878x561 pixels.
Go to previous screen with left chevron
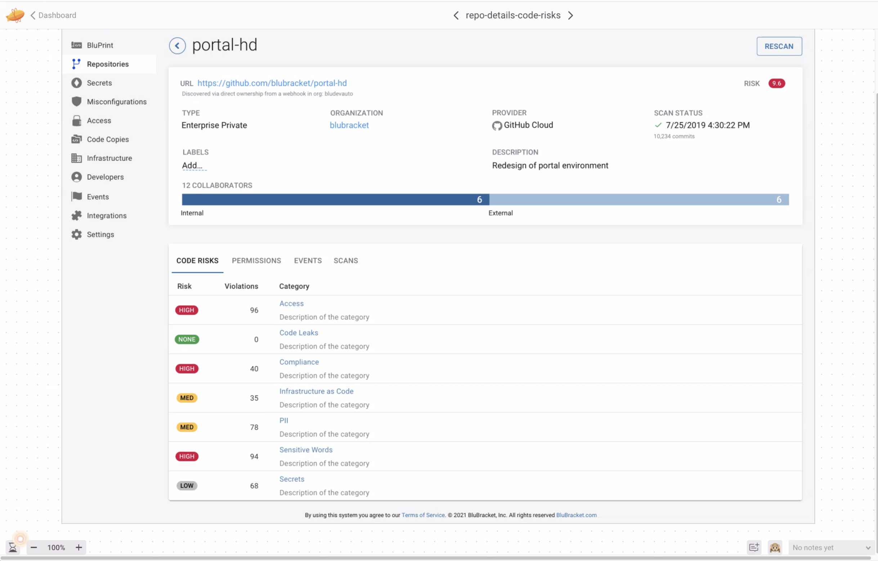(456, 15)
